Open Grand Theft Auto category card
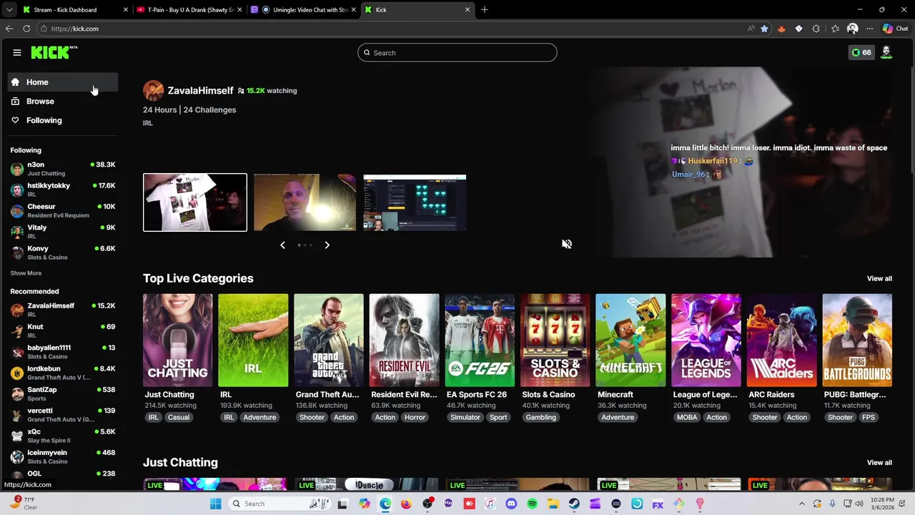Screen dimensions: 915x515 pyautogui.click(x=329, y=340)
